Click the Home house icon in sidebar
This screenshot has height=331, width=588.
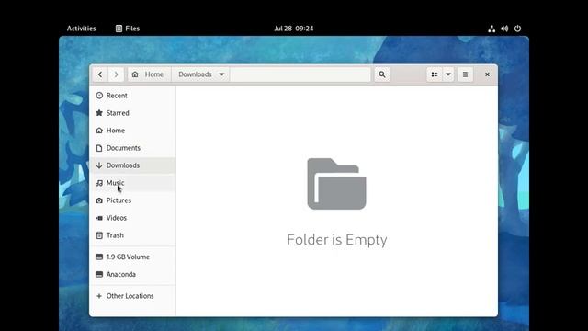tap(99, 131)
